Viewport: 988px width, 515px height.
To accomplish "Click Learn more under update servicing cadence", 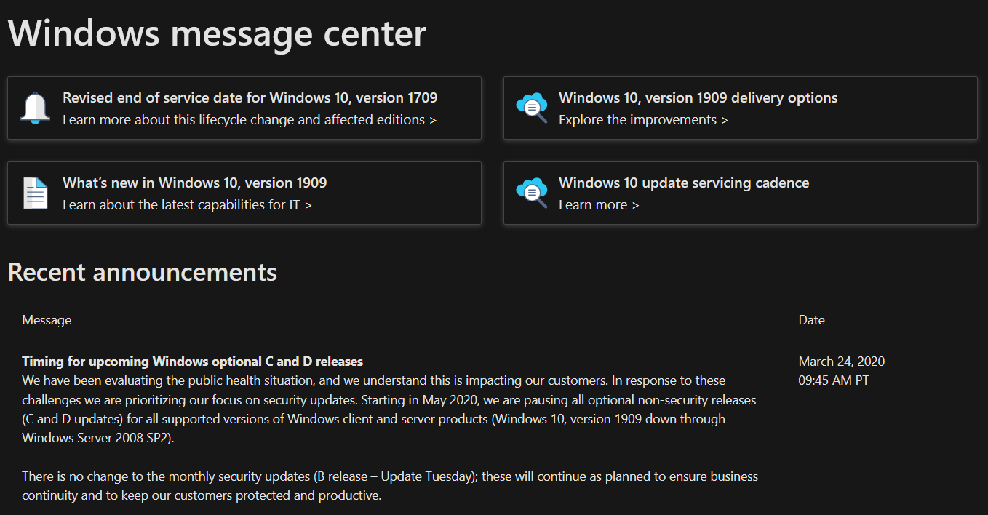I will pyautogui.click(x=599, y=204).
